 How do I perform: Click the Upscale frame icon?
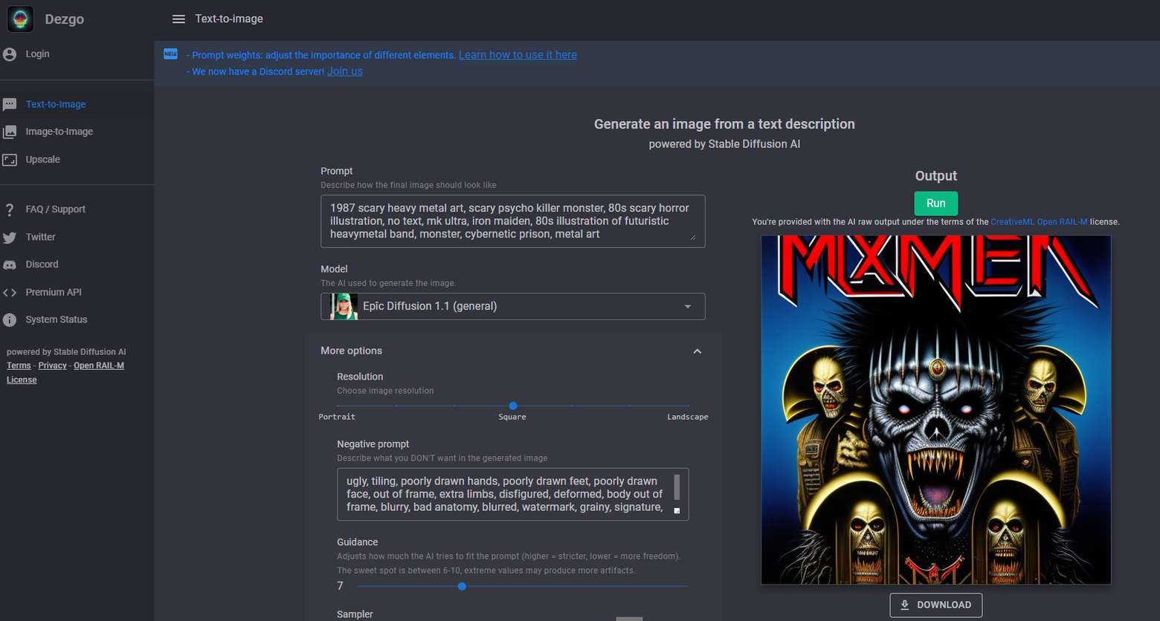click(x=10, y=160)
